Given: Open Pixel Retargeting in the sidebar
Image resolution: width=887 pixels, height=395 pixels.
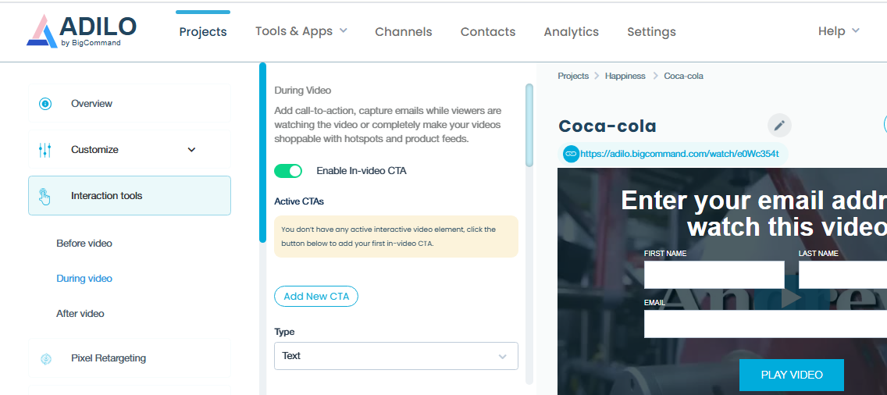Looking at the screenshot, I should coord(130,358).
